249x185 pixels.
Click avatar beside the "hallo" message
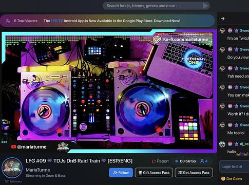pyautogui.click(x=222, y=144)
